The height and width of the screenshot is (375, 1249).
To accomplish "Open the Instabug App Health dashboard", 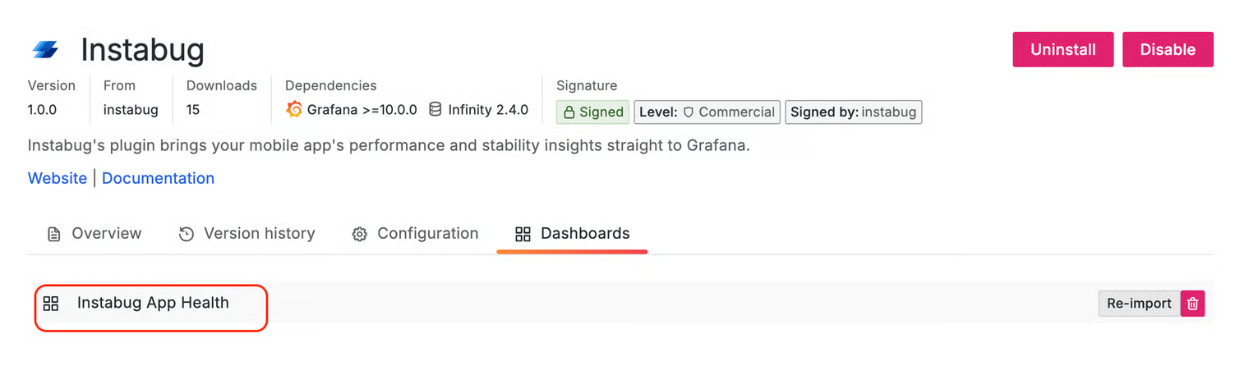I will click(153, 303).
